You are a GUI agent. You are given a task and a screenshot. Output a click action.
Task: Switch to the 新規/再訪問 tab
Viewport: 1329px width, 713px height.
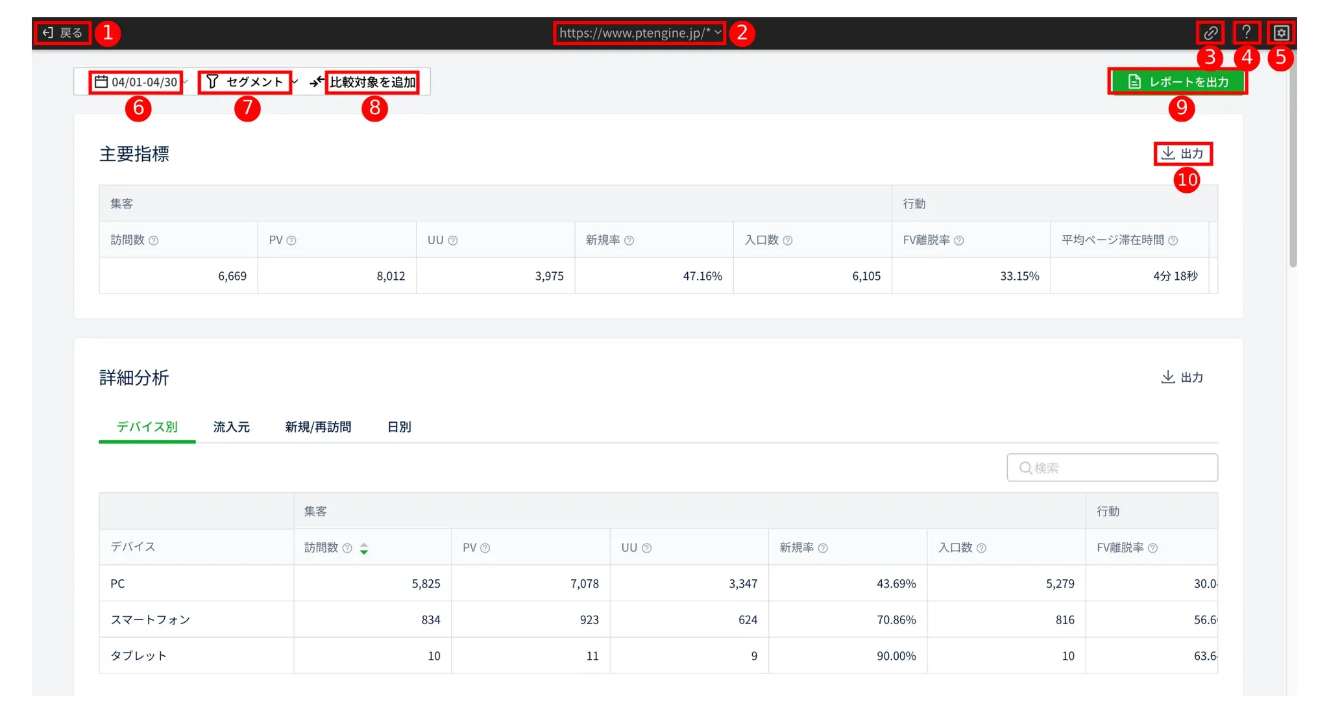318,427
